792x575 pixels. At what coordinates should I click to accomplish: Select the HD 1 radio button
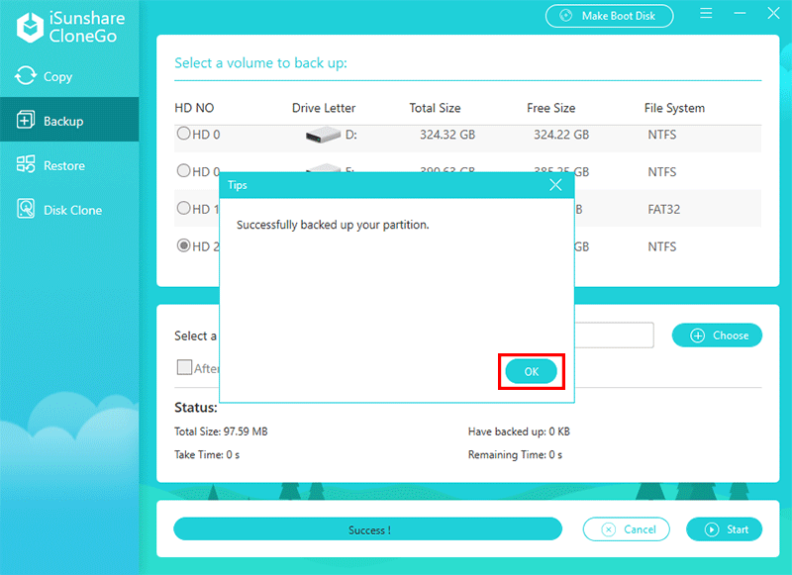tap(183, 209)
